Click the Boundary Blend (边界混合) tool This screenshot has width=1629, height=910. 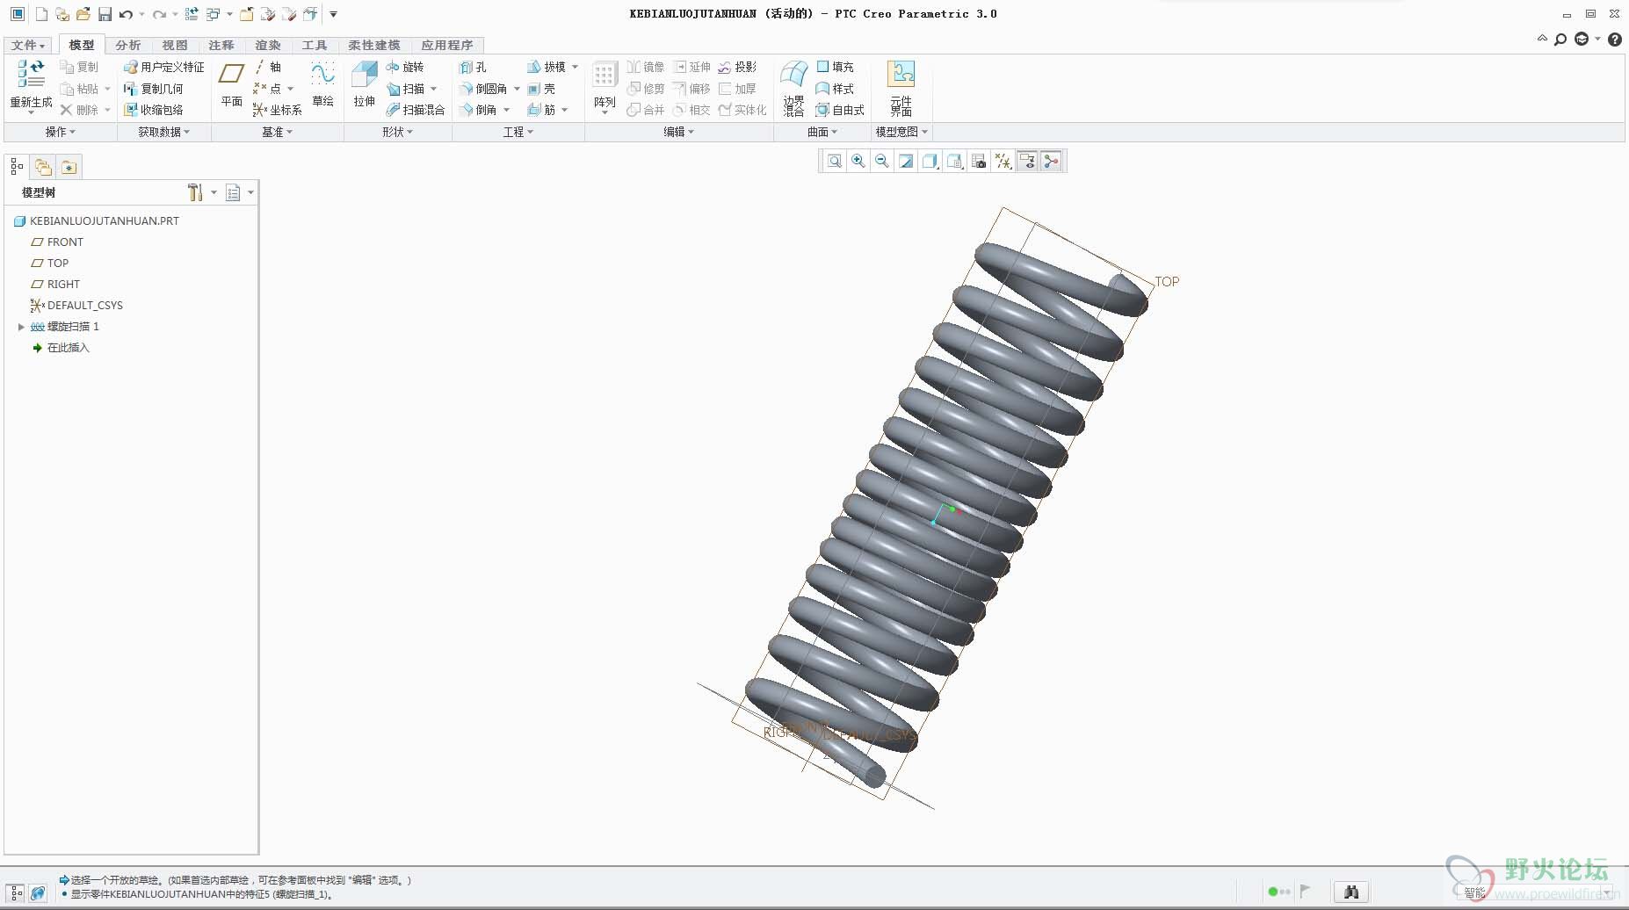pyautogui.click(x=793, y=88)
